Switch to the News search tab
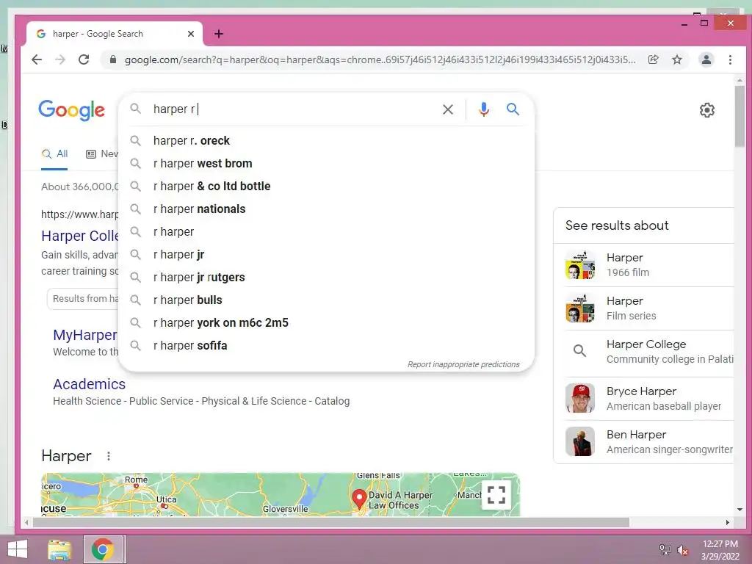This screenshot has height=564, width=752. (x=101, y=154)
